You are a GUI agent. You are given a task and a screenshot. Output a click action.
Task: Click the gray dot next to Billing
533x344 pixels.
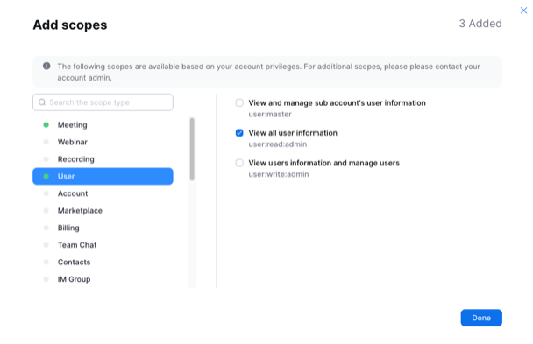tap(46, 228)
